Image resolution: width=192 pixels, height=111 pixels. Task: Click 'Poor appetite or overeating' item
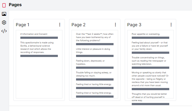pos(146,34)
